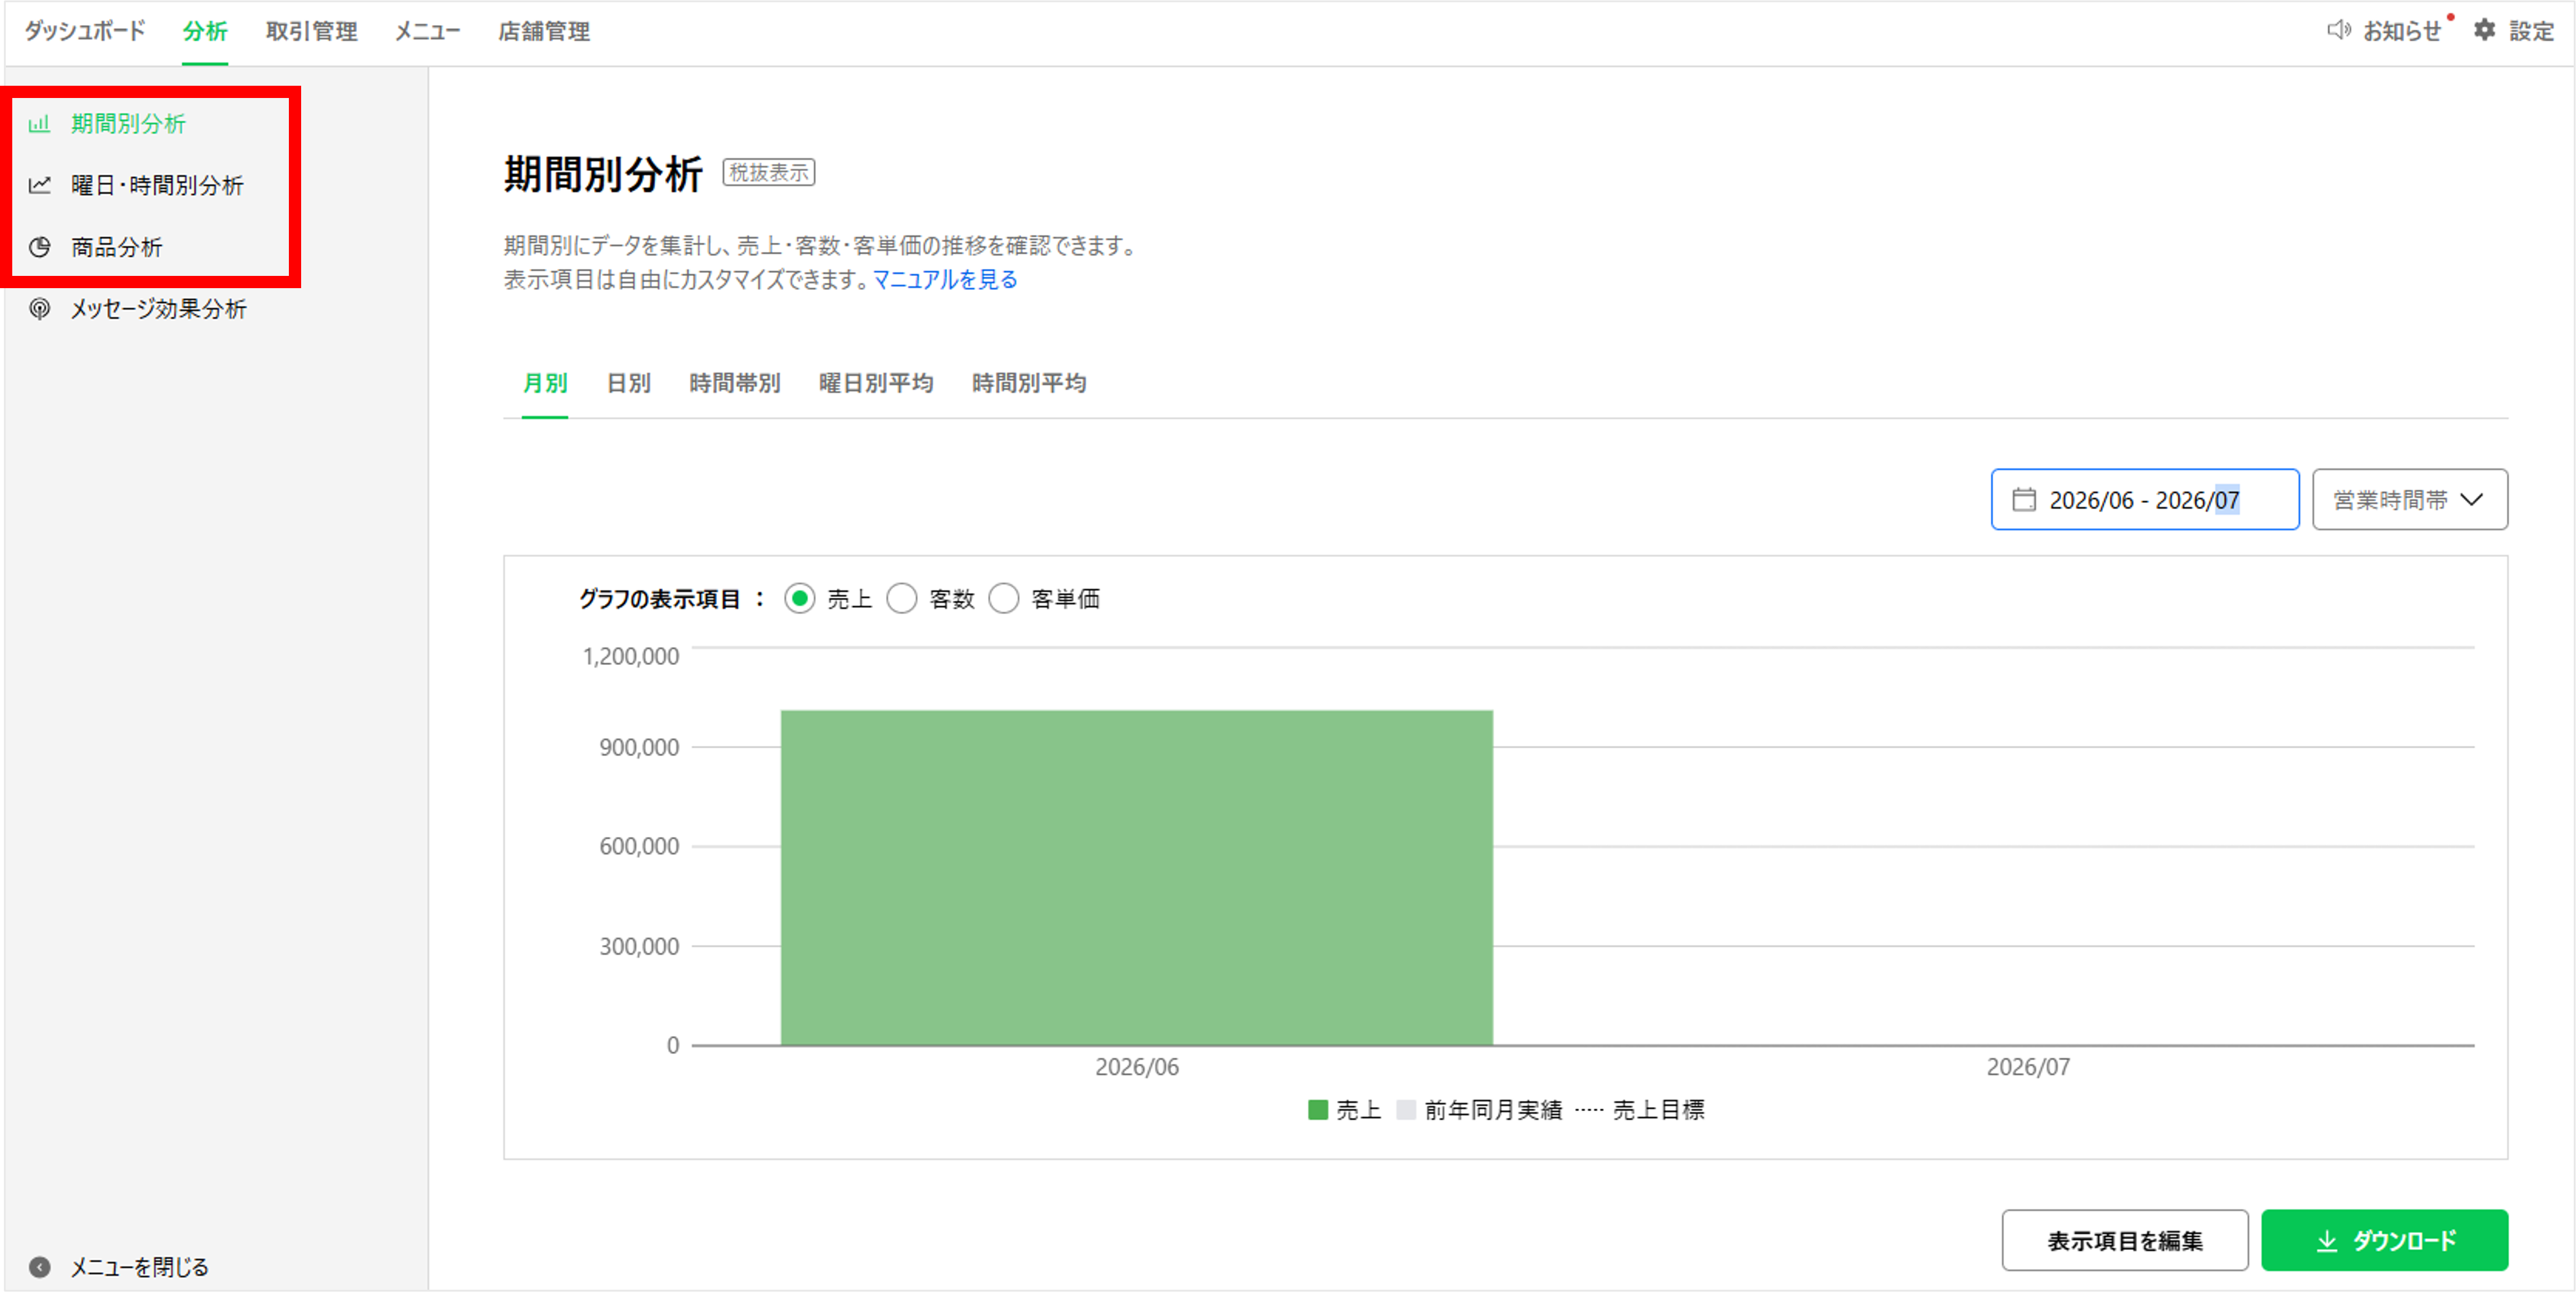Viewport: 2576px width, 1292px height.
Task: Open the ダッシュボード top menu
Action: (x=85, y=31)
